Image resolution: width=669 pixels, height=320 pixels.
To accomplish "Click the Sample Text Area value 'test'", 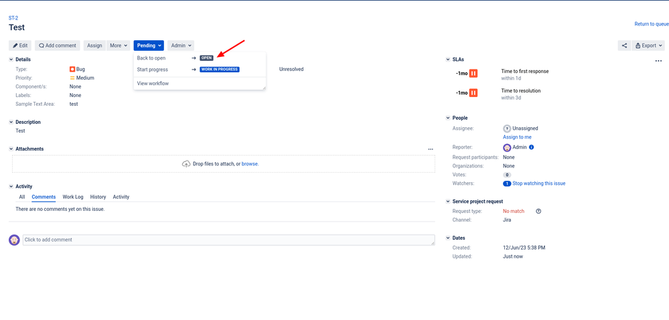I will pos(74,104).
